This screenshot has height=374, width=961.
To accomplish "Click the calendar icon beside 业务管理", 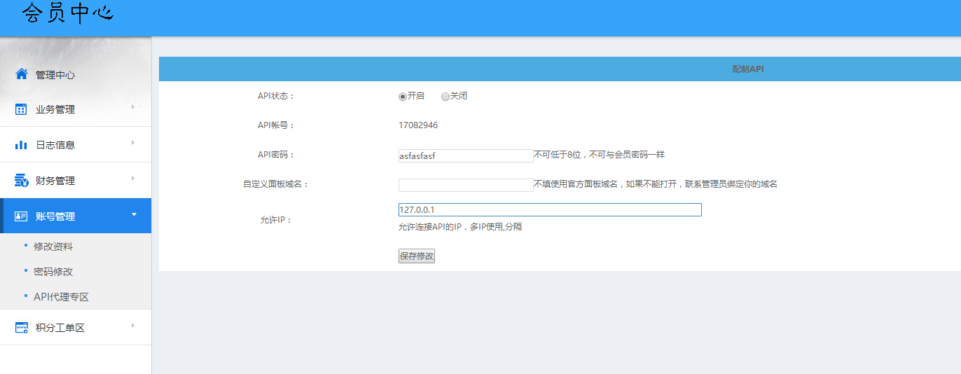I will tap(21, 109).
